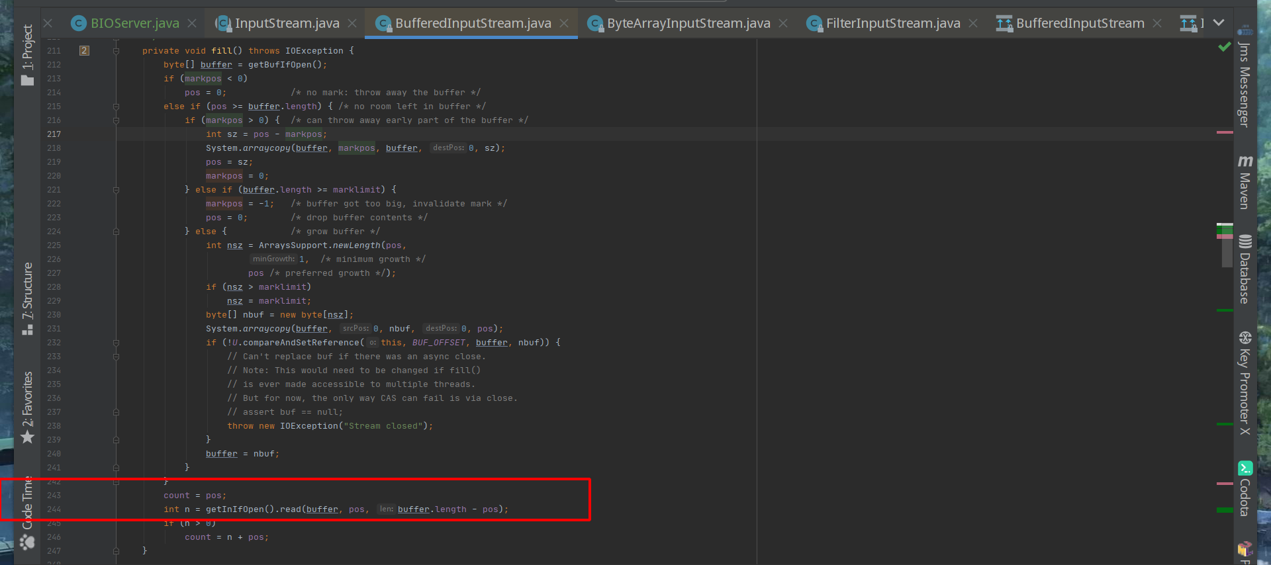The height and width of the screenshot is (565, 1271).
Task: Click arraycopy on line 218
Action: [x=266, y=148]
